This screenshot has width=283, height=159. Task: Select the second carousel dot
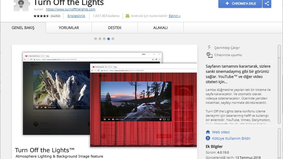[100, 39]
